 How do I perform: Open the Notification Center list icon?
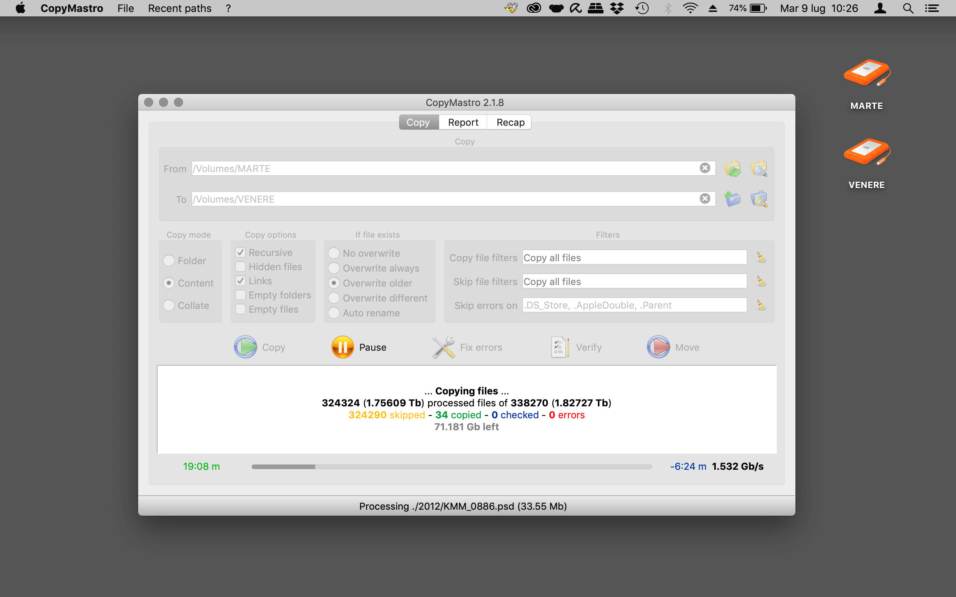[x=932, y=8]
